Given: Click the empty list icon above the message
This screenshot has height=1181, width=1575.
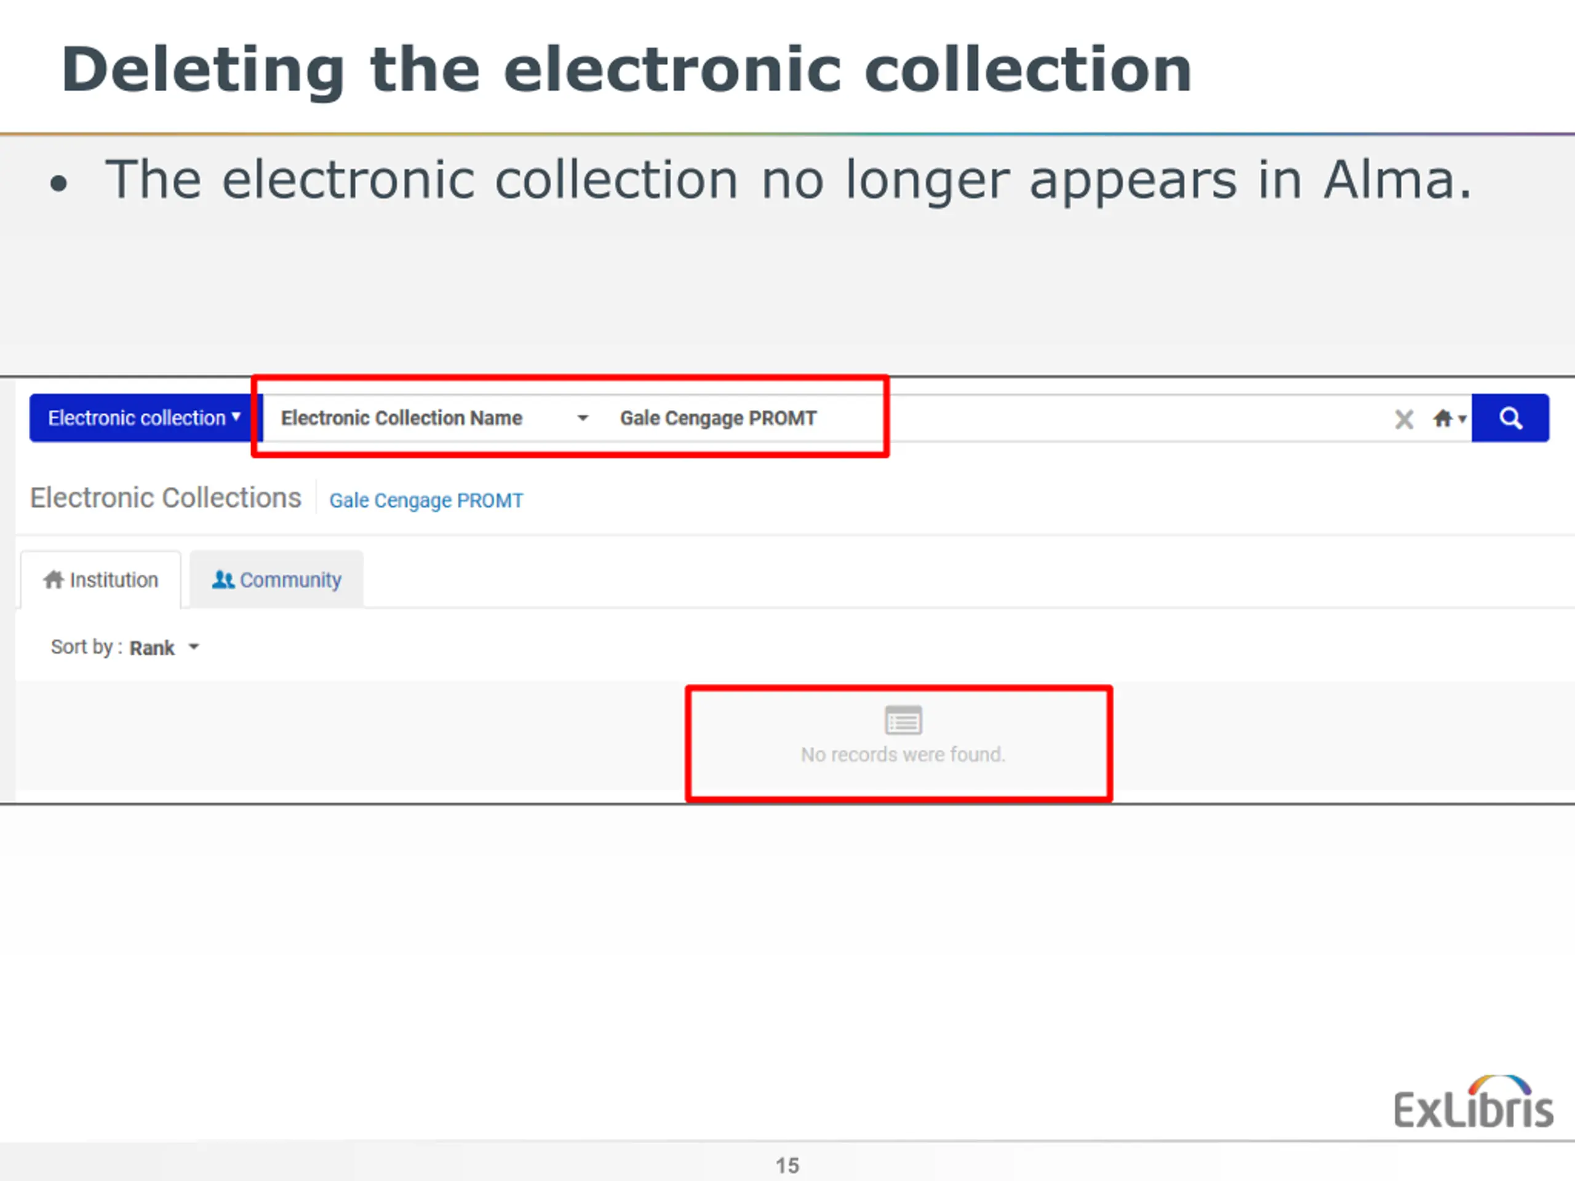Looking at the screenshot, I should 903,720.
